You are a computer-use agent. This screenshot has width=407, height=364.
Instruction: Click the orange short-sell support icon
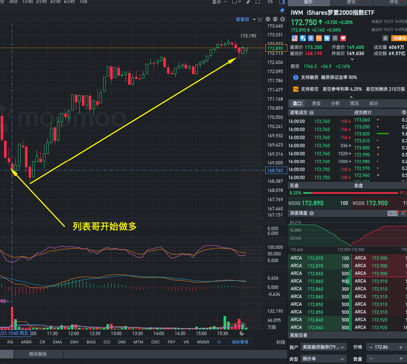[296, 89]
